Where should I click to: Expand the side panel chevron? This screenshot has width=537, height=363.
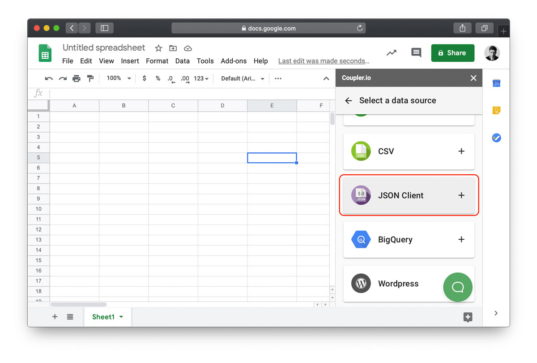(x=496, y=313)
